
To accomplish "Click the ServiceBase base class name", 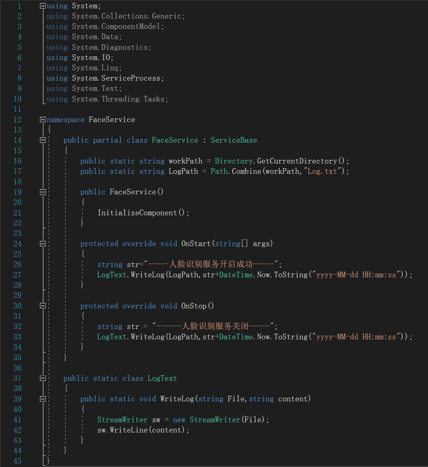I will point(234,140).
